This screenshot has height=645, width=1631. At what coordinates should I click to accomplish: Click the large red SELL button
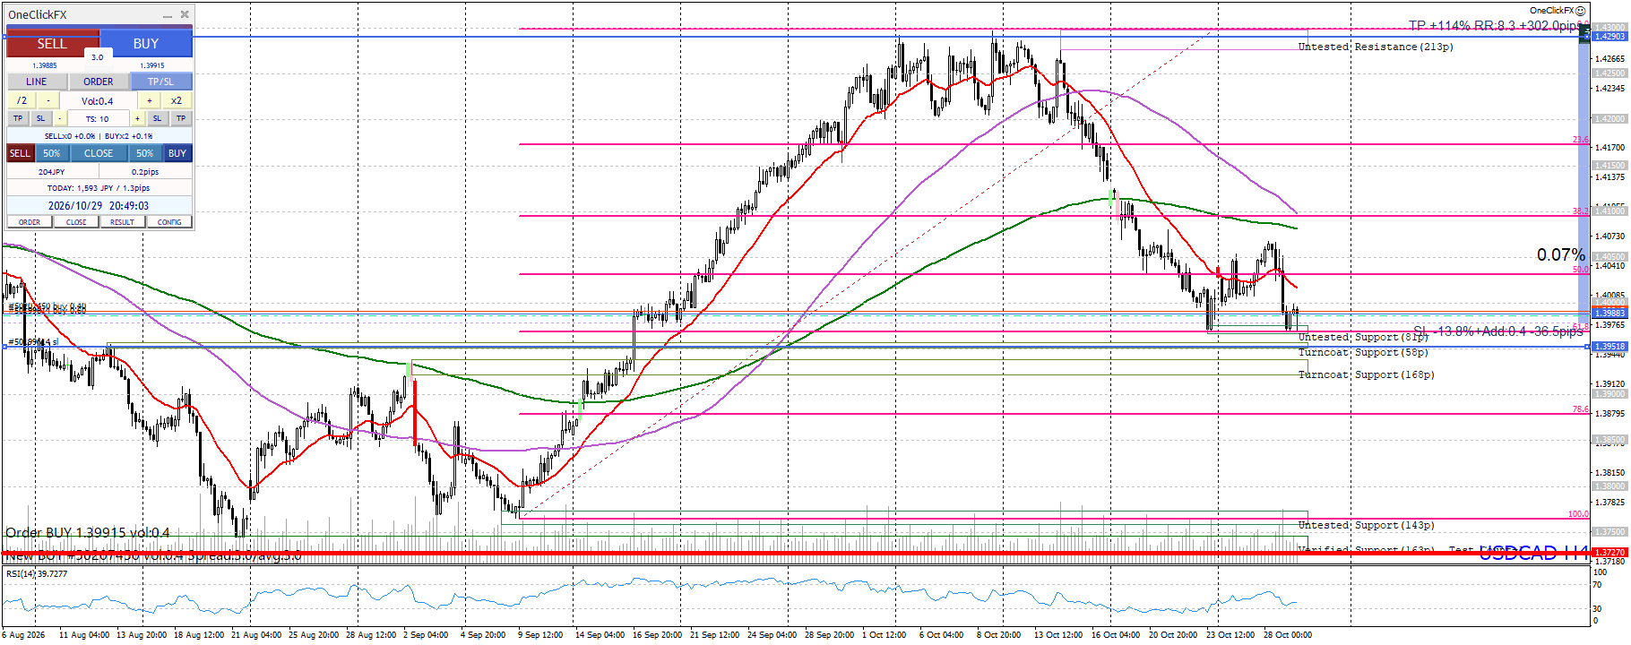52,43
